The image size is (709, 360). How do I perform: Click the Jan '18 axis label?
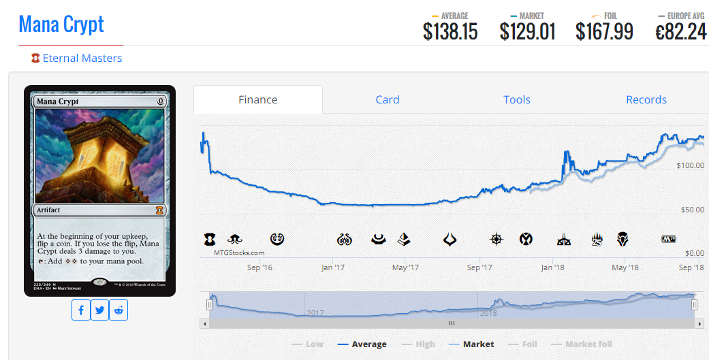click(553, 267)
